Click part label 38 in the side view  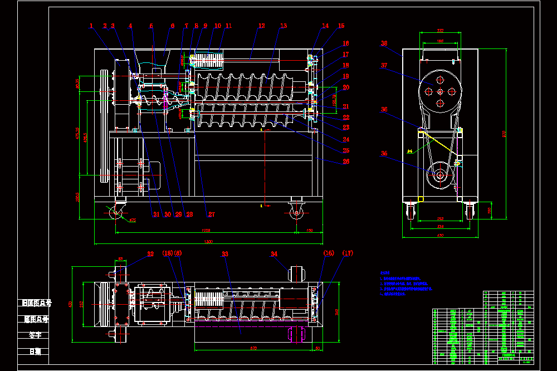pos(384,43)
